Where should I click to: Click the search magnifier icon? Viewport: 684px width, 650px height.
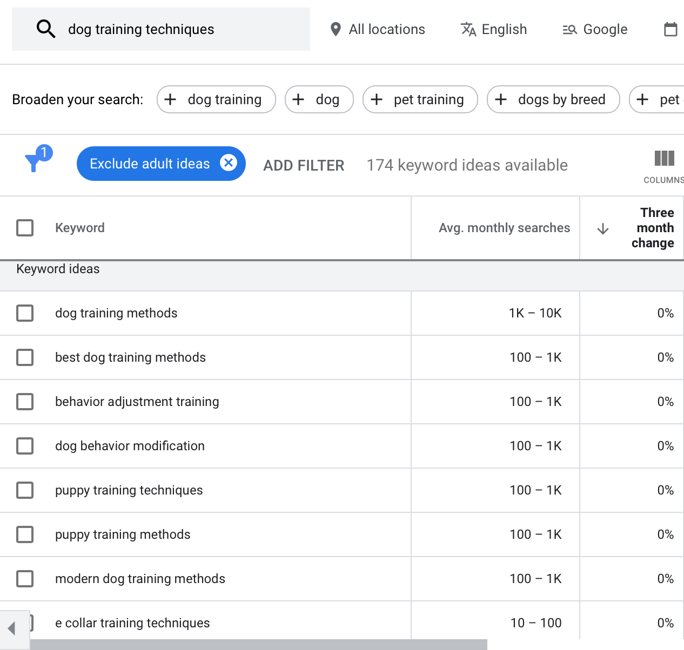46,29
